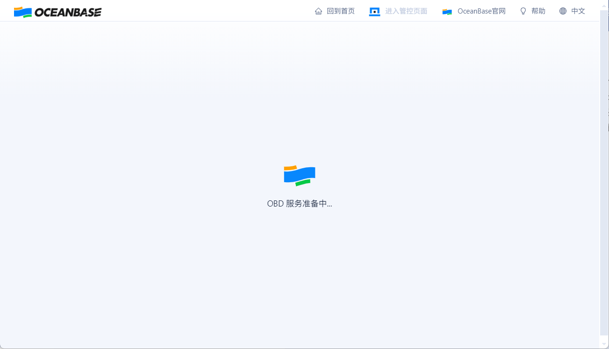Click the monitor icon beside 进入管控页面
This screenshot has height=349, width=609.
click(374, 12)
